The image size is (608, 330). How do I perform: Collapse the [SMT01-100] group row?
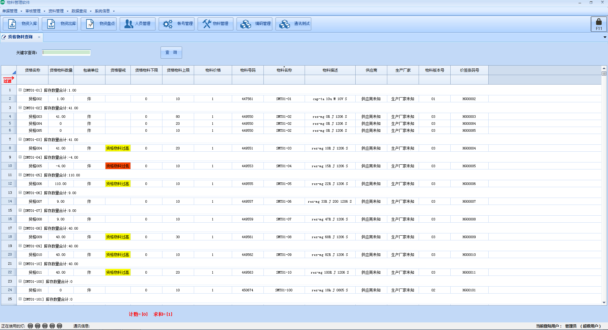click(20, 281)
